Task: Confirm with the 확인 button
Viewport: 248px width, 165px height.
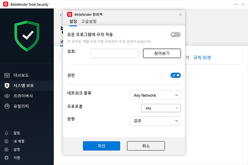Action: [x=101, y=146]
